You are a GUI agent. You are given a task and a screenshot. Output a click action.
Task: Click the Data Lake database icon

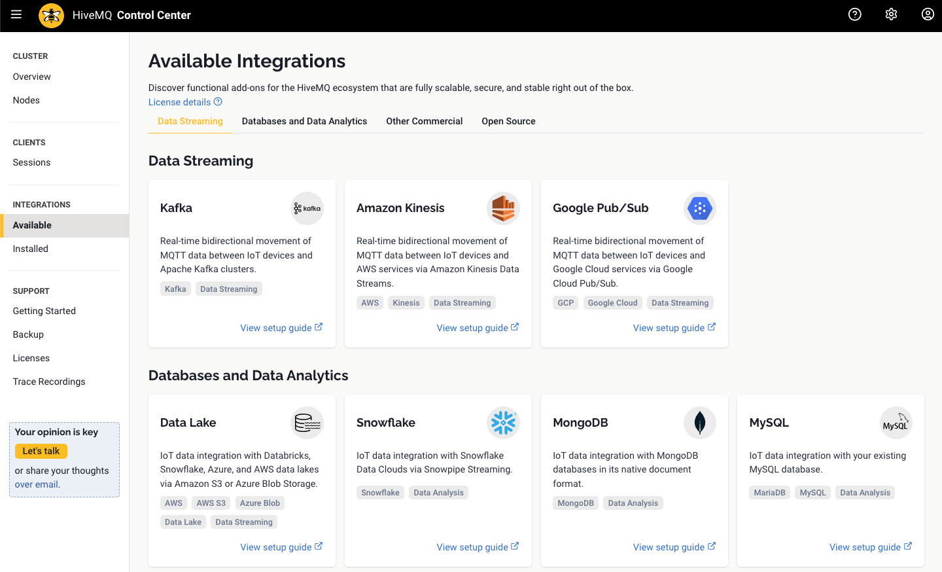click(x=307, y=423)
